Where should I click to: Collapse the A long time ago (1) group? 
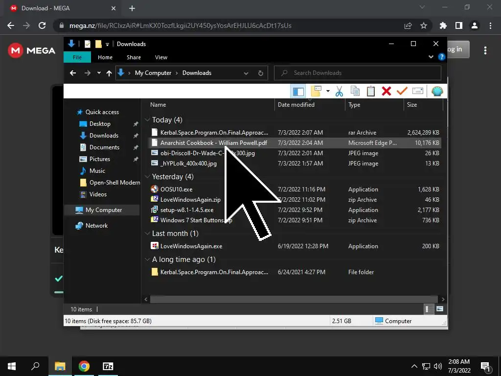click(x=147, y=259)
